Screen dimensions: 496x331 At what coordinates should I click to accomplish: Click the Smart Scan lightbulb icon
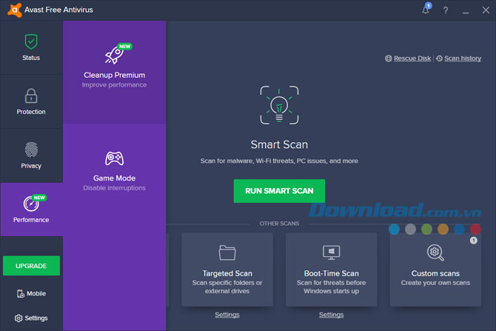pyautogui.click(x=279, y=105)
